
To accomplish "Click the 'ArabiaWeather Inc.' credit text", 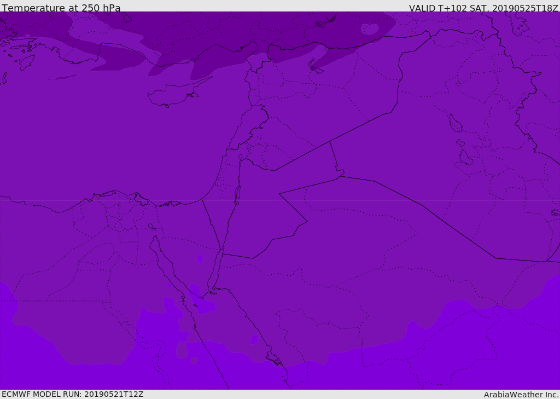I will click(x=521, y=395).
